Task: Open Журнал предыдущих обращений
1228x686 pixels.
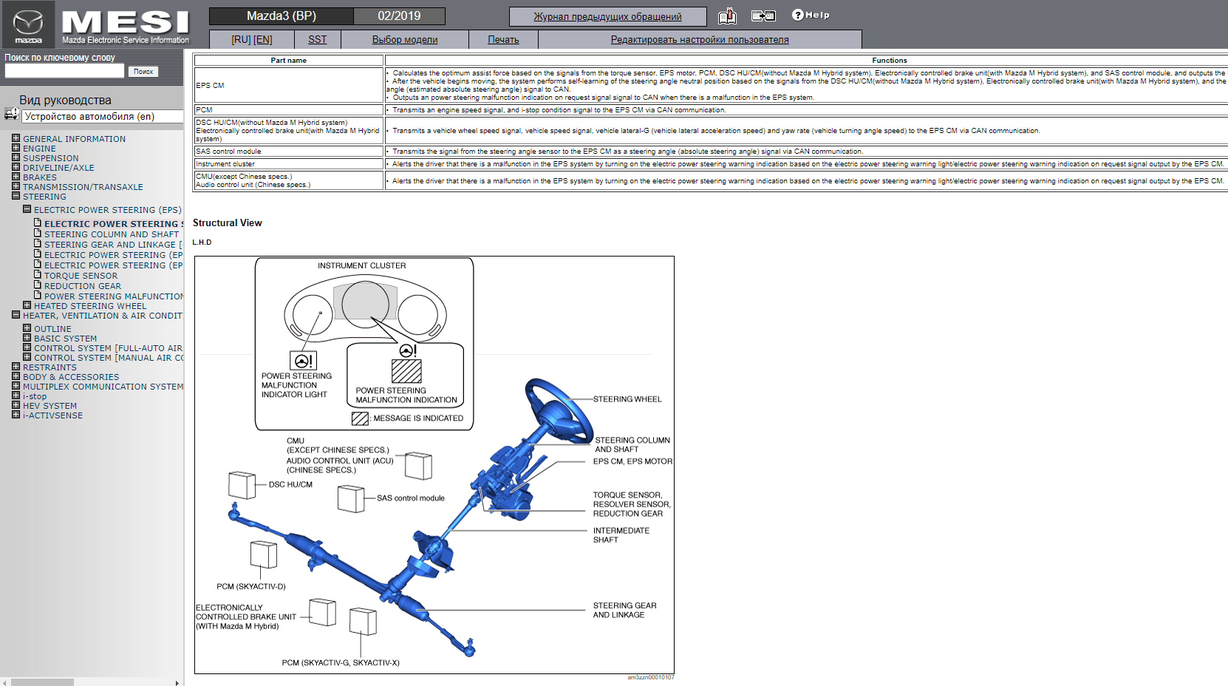Action: click(x=607, y=16)
